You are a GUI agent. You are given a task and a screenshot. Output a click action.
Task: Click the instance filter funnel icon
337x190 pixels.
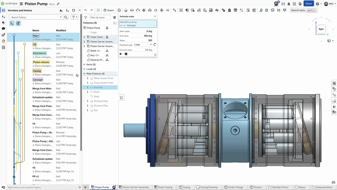coord(86,18)
